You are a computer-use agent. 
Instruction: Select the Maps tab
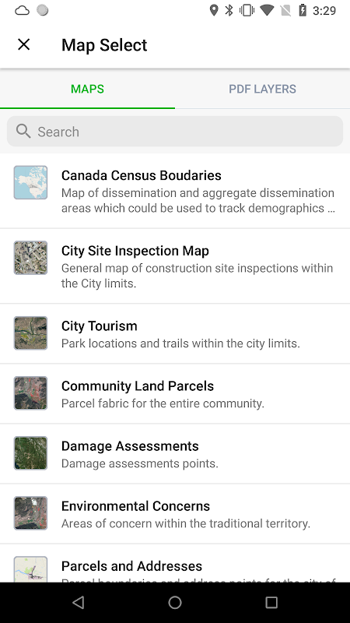[87, 89]
